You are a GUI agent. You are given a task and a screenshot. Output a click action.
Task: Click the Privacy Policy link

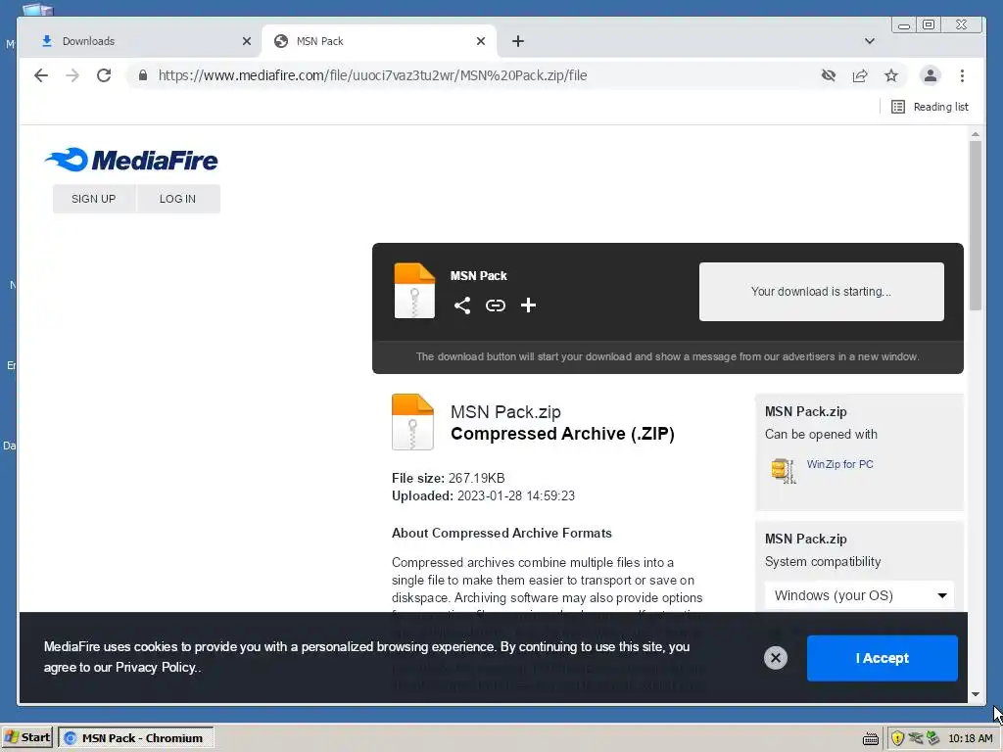click(x=156, y=668)
